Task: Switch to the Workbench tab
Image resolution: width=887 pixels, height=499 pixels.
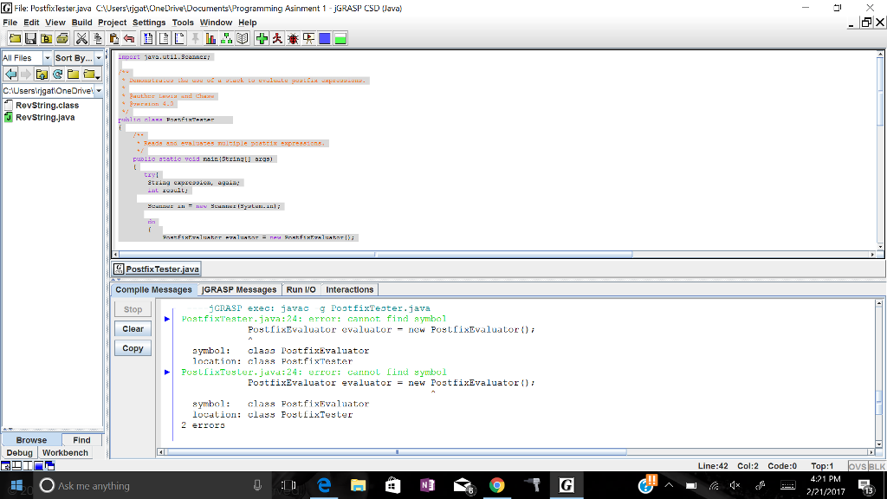Action: pos(65,452)
